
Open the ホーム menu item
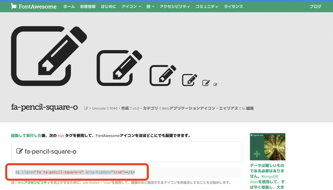point(69,7)
